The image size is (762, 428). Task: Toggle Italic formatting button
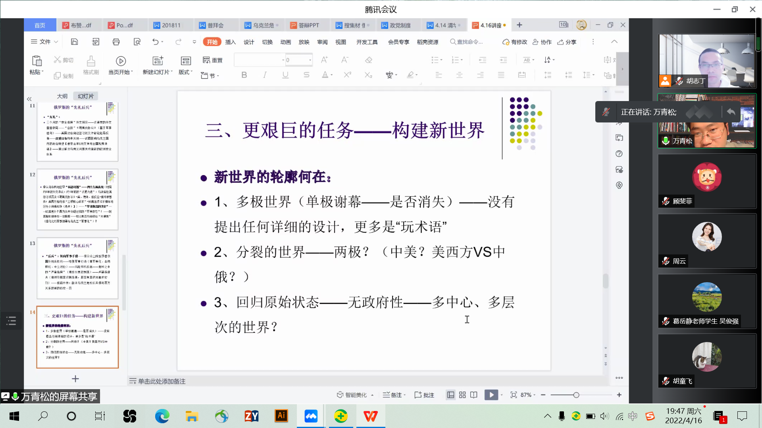[x=265, y=75]
